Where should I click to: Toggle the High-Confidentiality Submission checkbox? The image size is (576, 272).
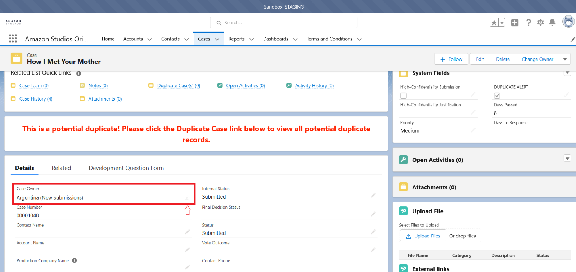(x=404, y=95)
